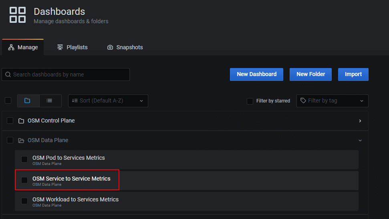
Task: Click the tag icon in Filter by tag
Action: point(303,100)
